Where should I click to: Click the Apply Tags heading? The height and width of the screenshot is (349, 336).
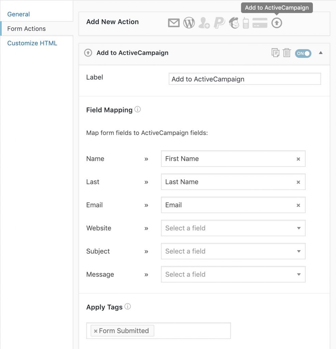point(104,307)
